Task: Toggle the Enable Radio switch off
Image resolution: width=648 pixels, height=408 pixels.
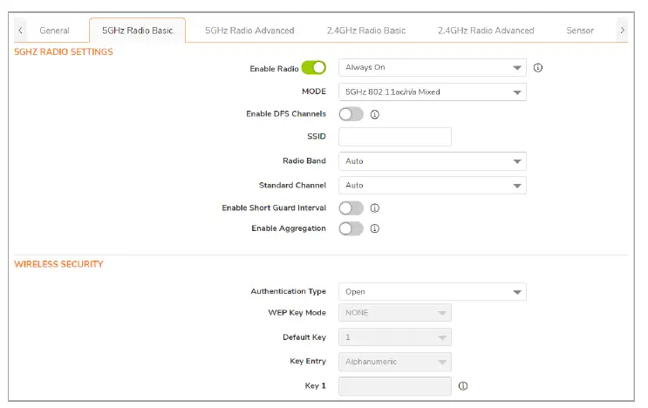Action: [314, 68]
